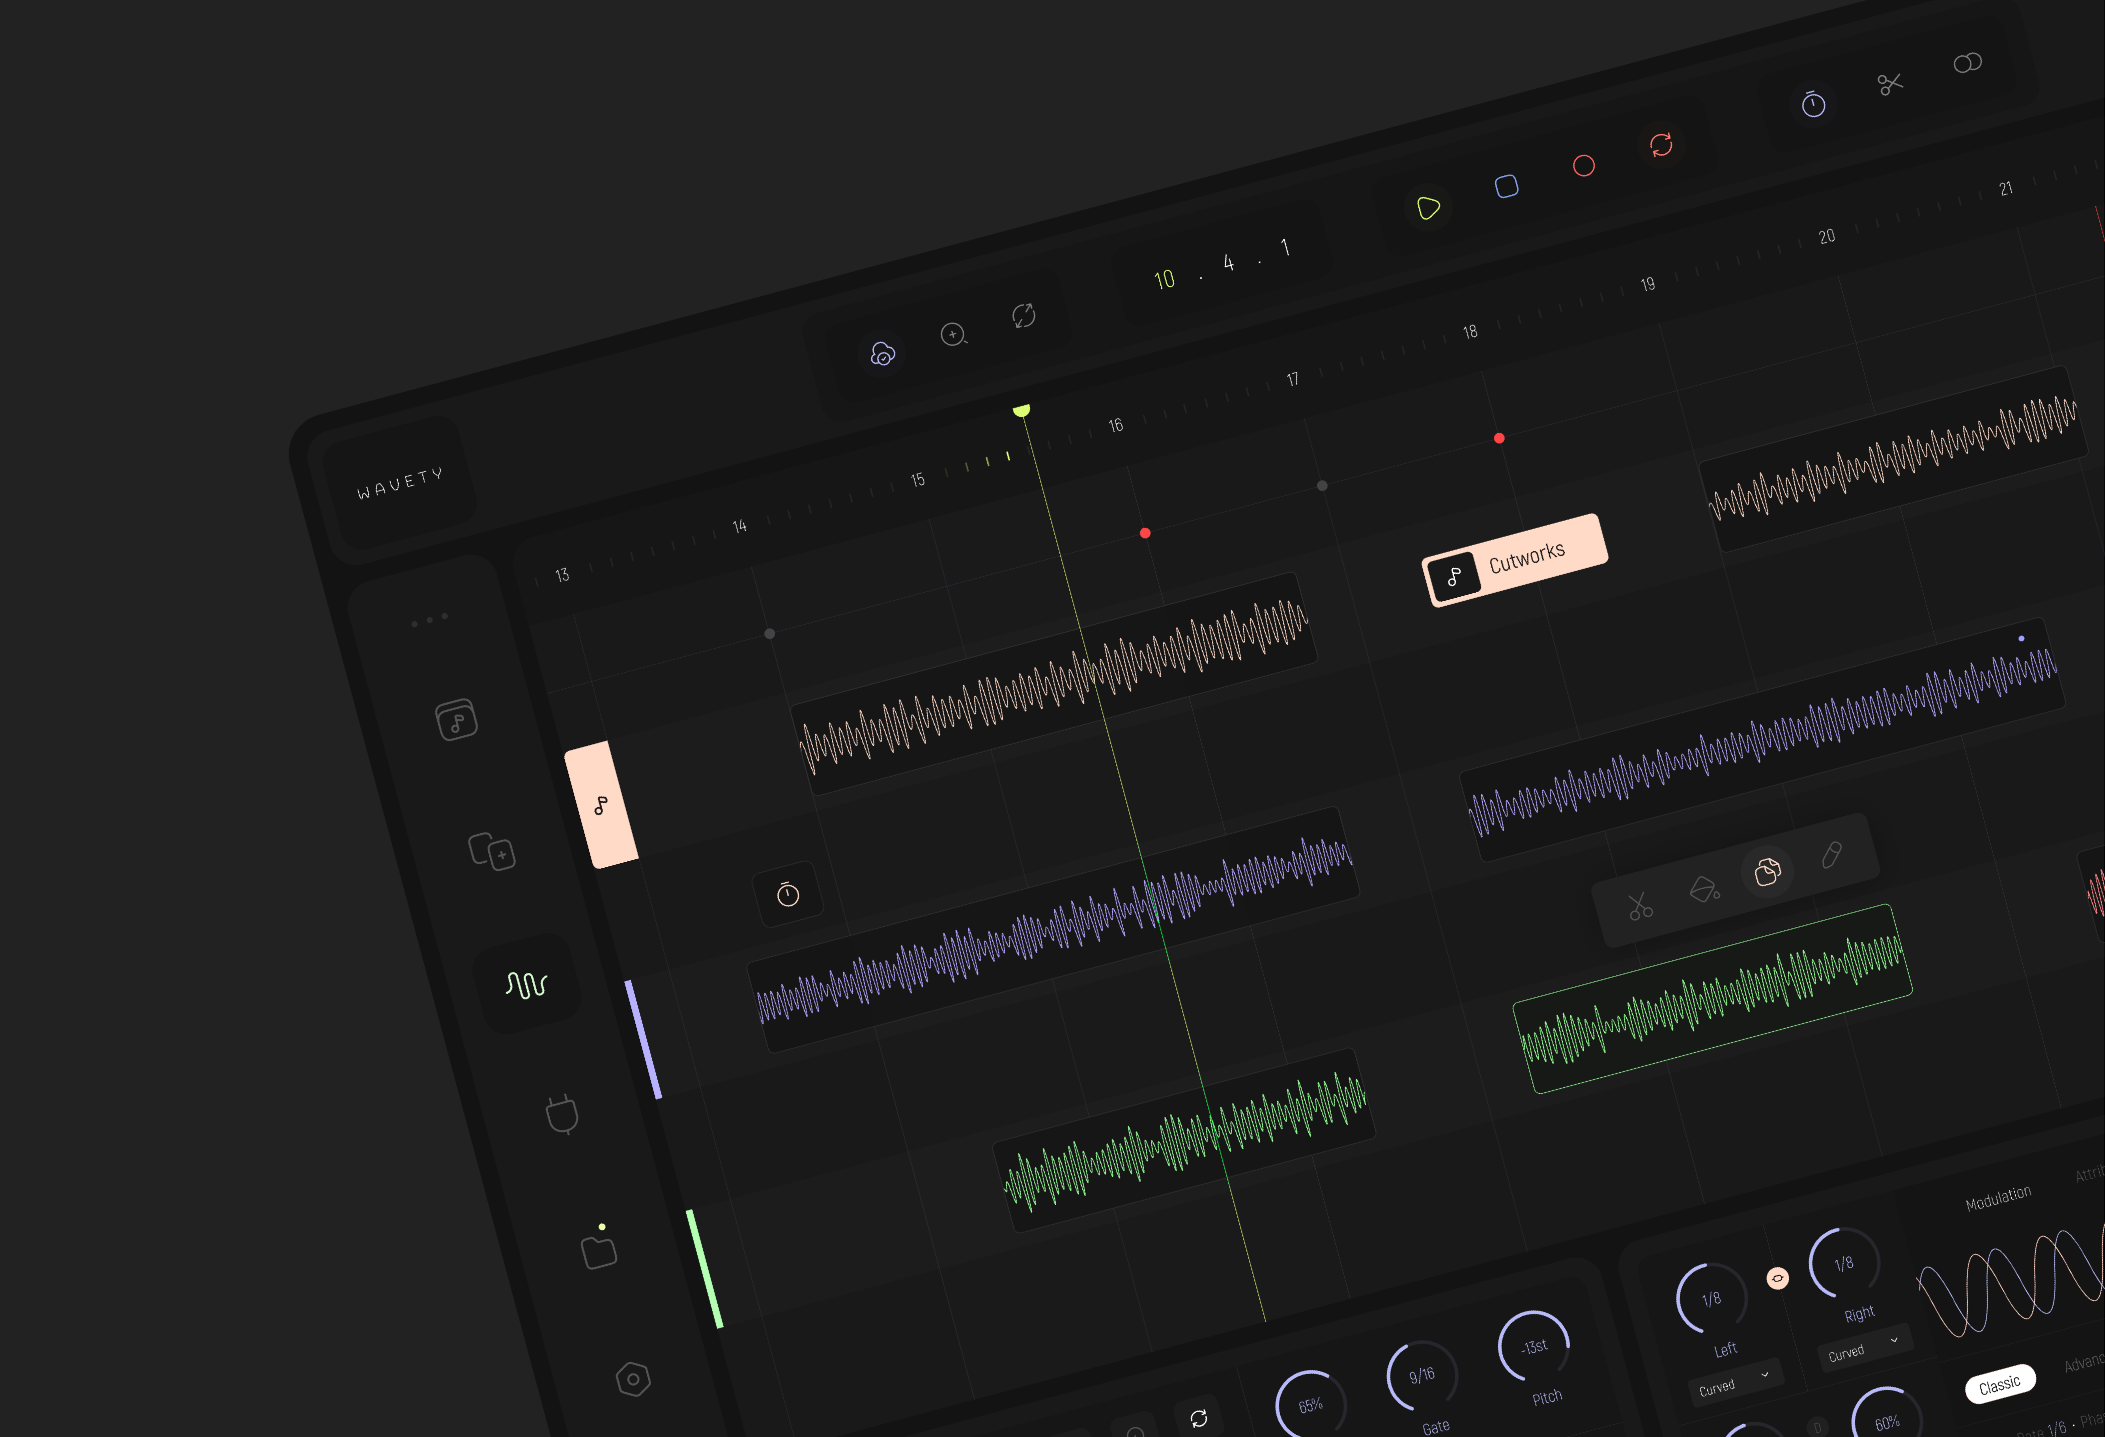Click the red marker dot near bar 18
The height and width of the screenshot is (1437, 2105).
tap(1499, 438)
